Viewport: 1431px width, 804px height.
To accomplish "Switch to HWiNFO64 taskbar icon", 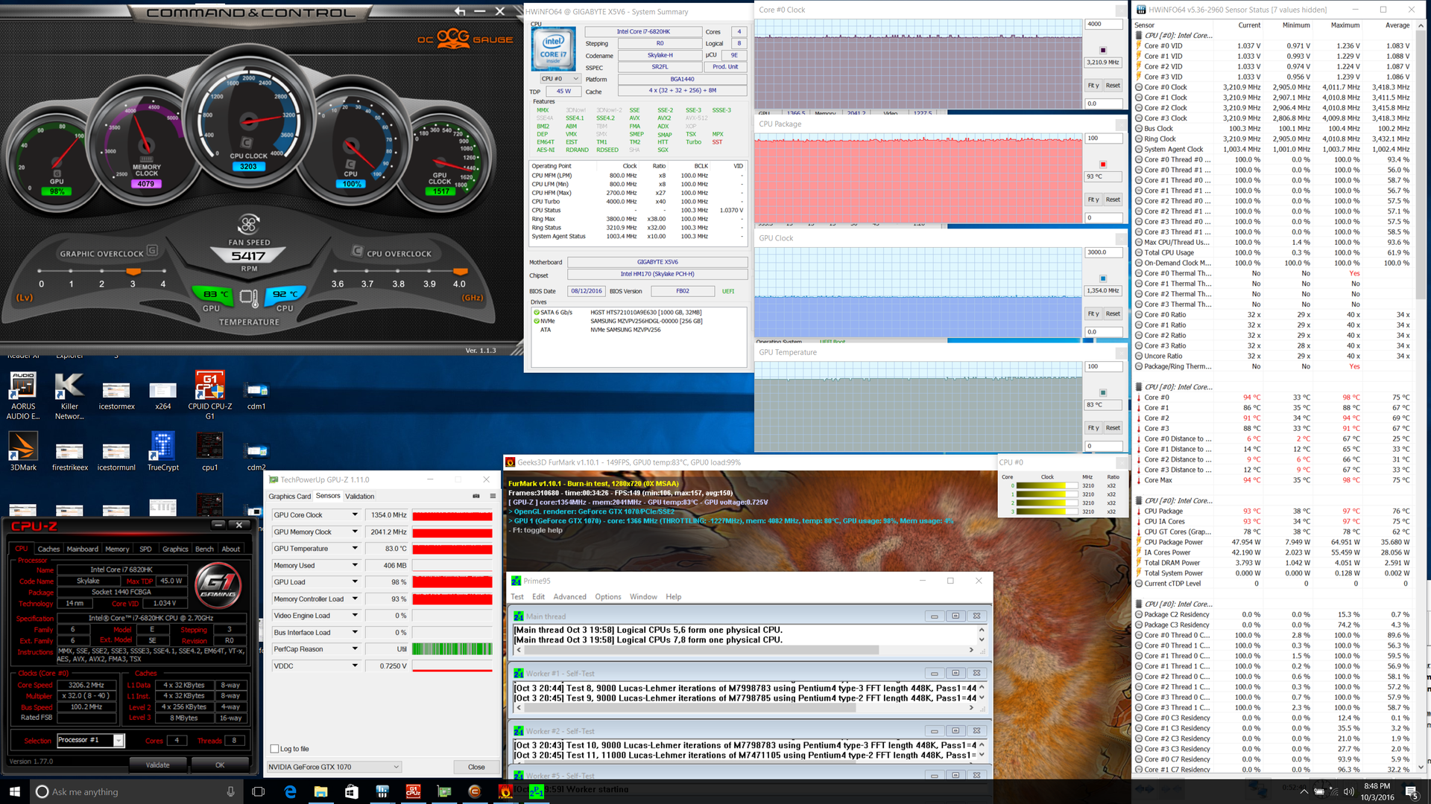I will click(x=382, y=791).
